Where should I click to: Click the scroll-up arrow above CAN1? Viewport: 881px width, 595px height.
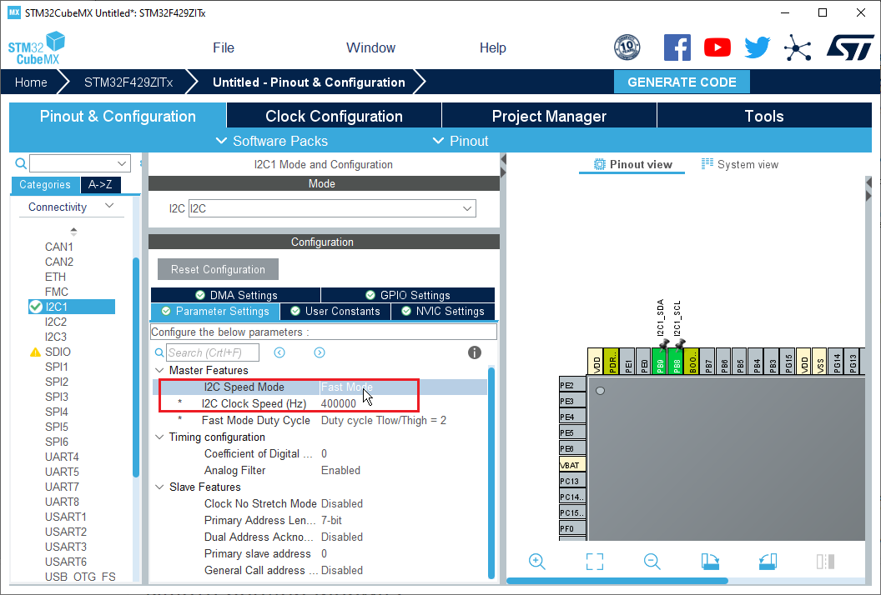tap(73, 231)
